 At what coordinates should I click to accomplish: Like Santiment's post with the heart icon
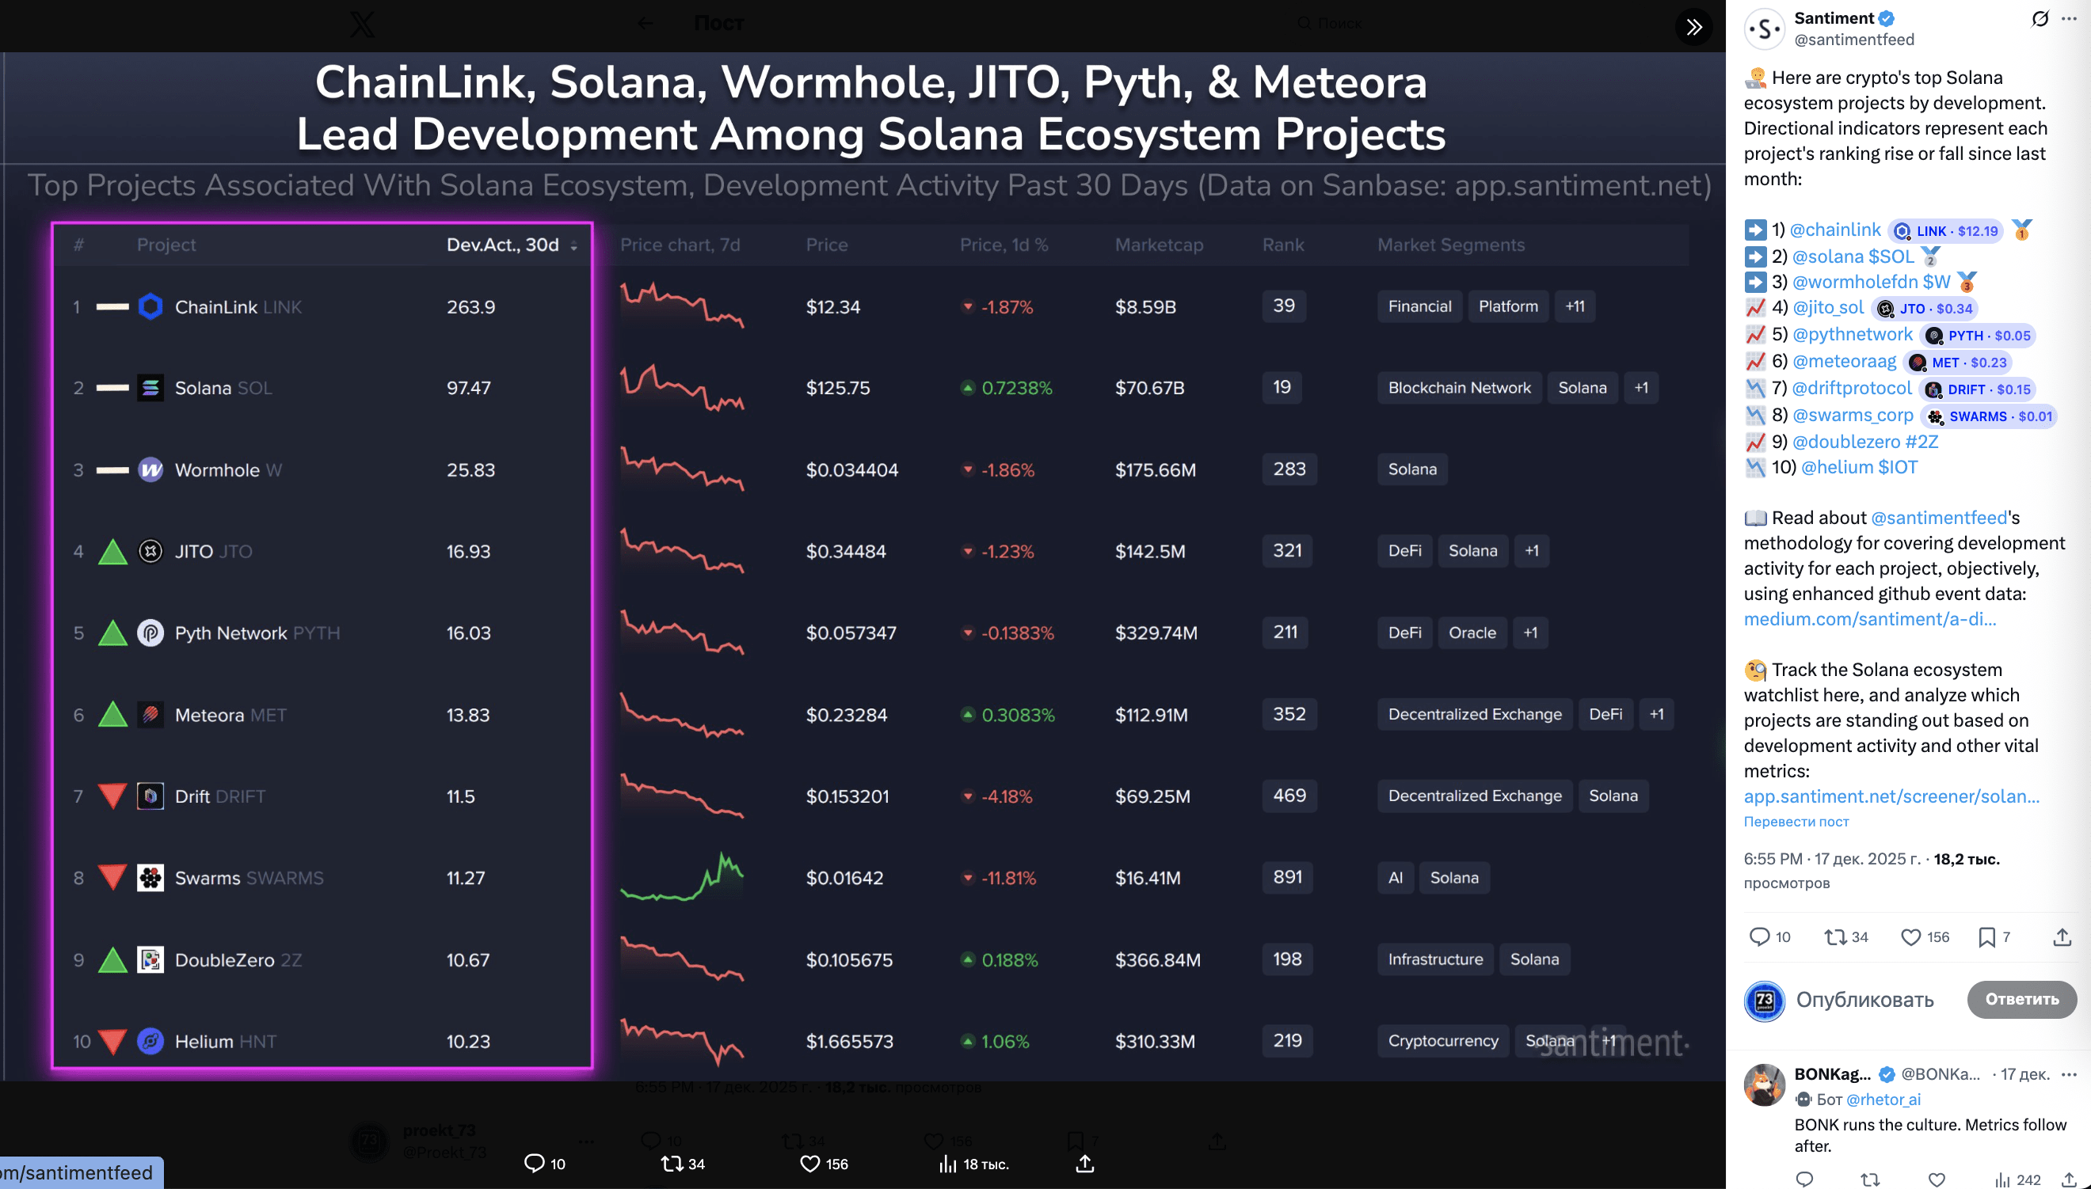[1911, 936]
